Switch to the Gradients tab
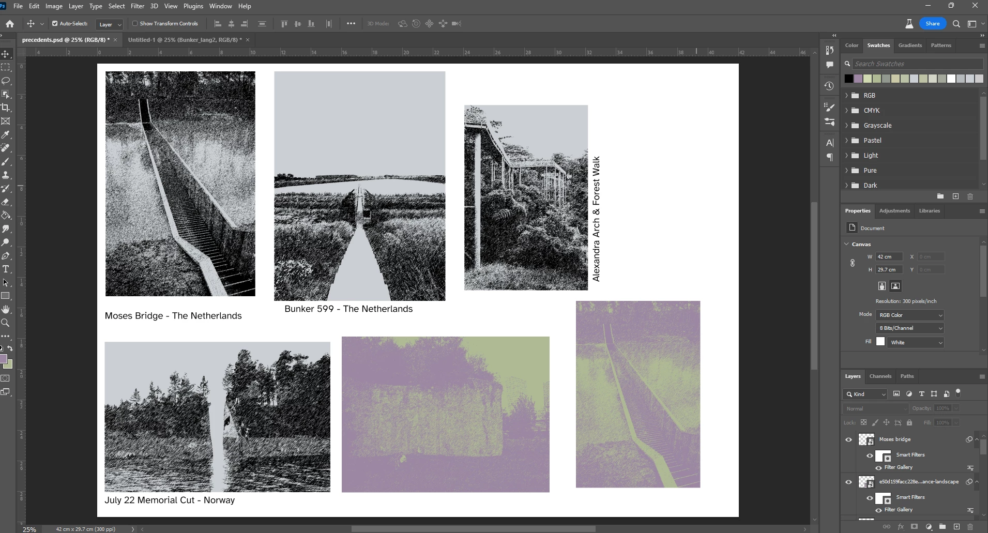This screenshot has height=533, width=988. point(910,45)
